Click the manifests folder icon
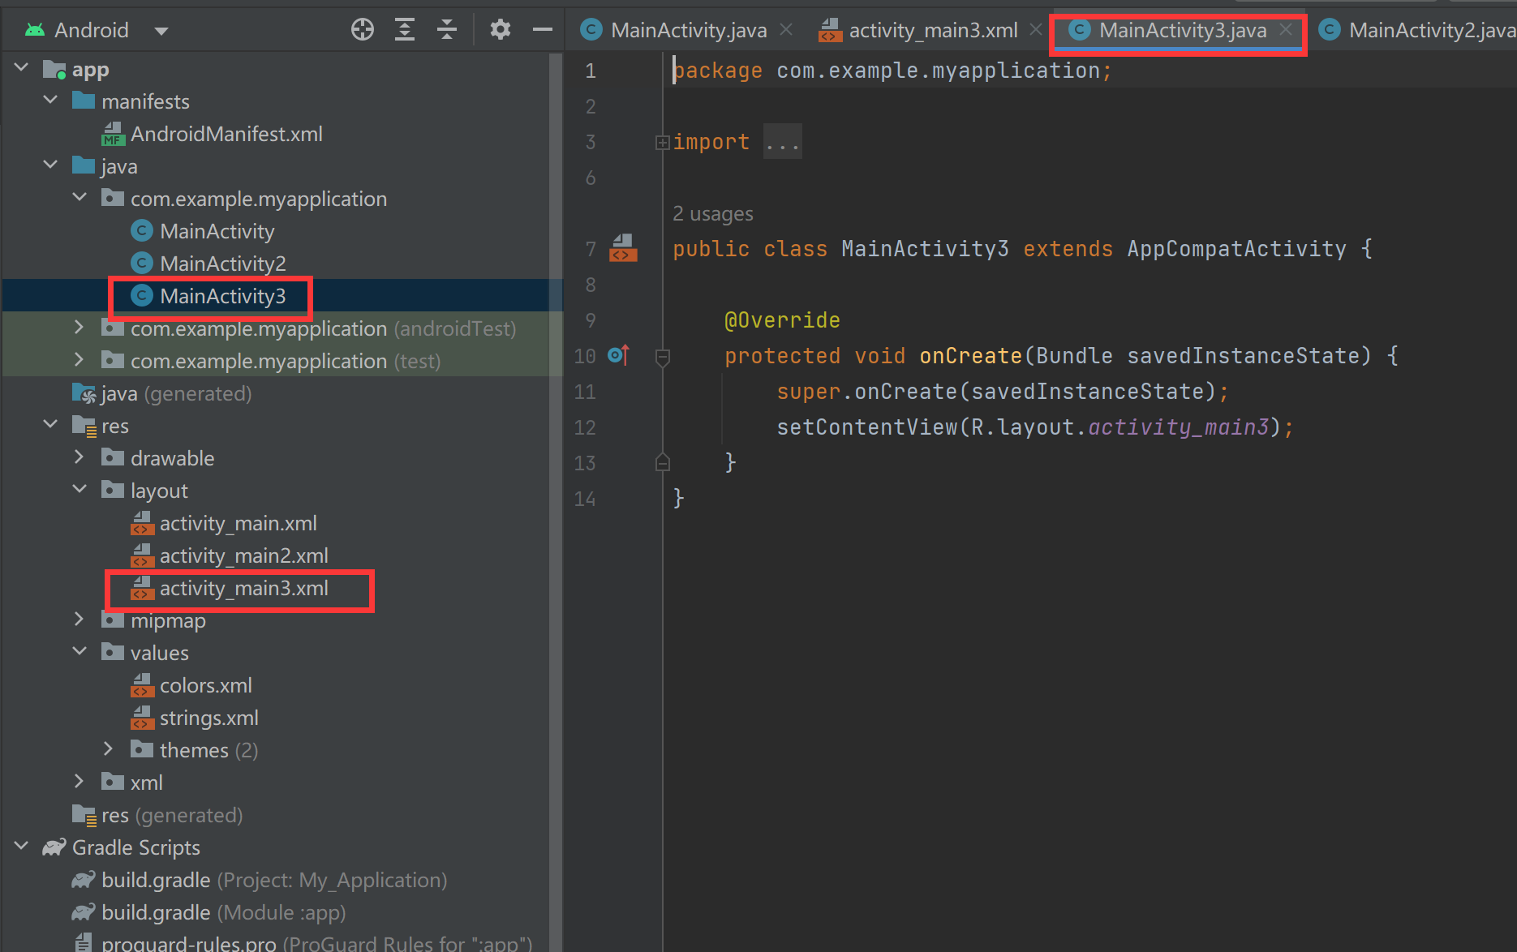 point(84,101)
